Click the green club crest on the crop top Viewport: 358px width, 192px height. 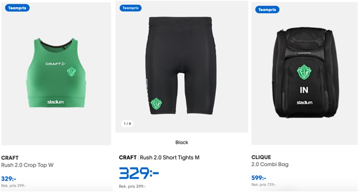pos(72,72)
